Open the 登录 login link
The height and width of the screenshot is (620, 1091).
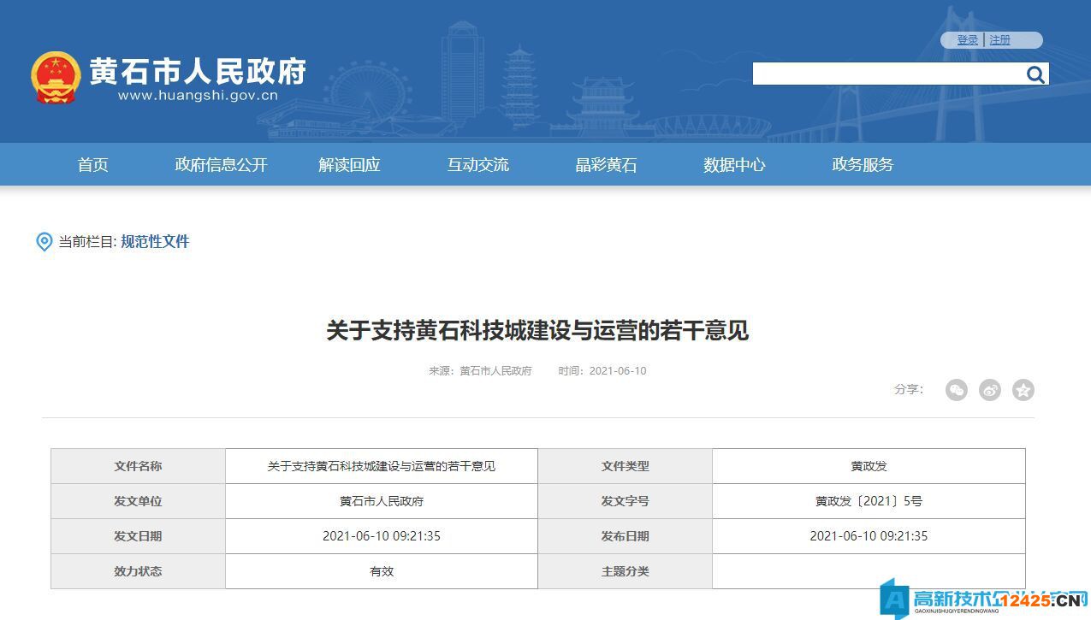(967, 40)
